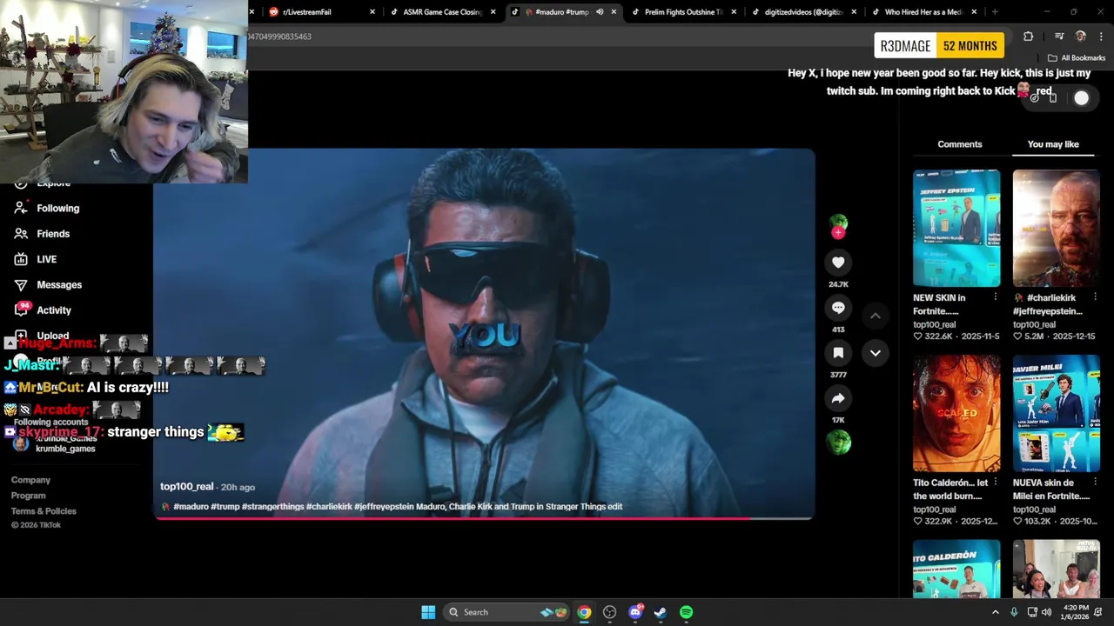The width and height of the screenshot is (1114, 626).
Task: Show hidden system tray icons
Action: 996,612
